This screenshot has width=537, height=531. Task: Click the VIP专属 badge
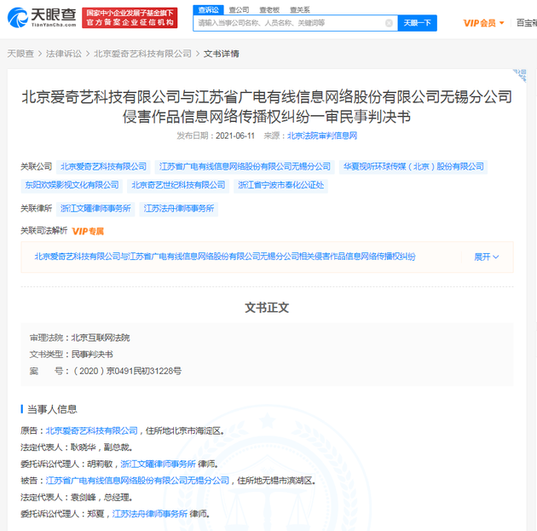coord(88,232)
